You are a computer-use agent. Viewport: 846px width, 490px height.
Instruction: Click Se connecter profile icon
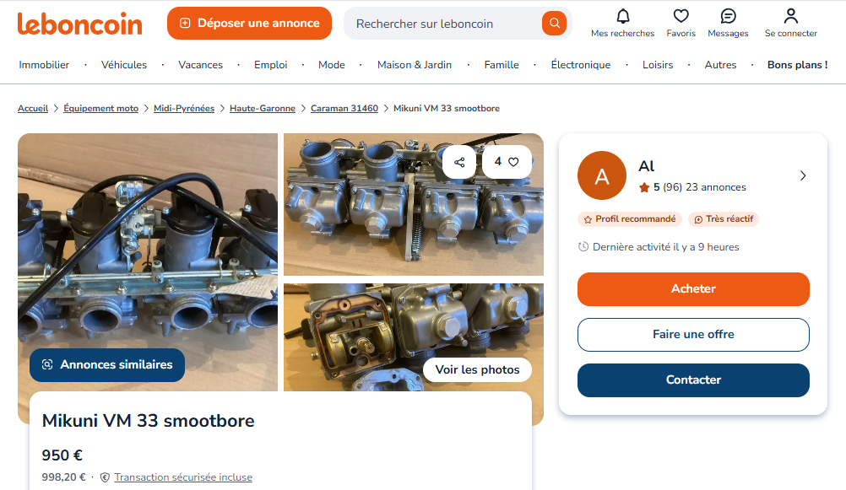[790, 16]
